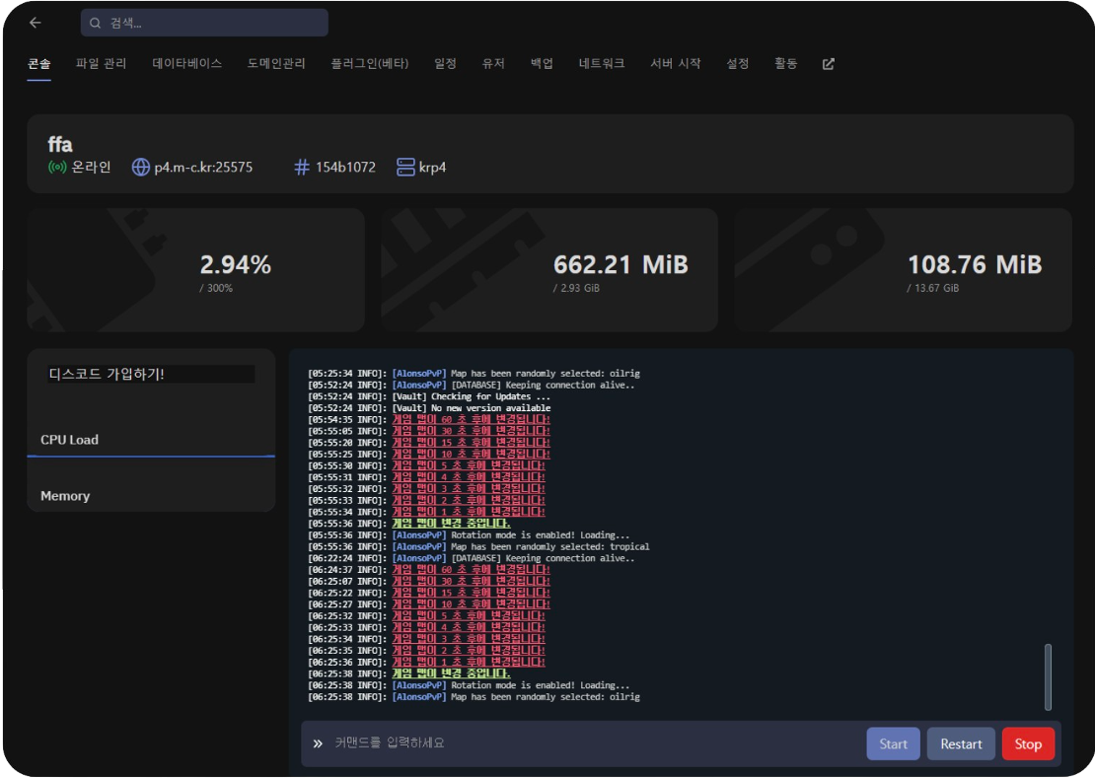Open the 백업 tab
Viewport: 1095px width, 778px height.
point(542,64)
